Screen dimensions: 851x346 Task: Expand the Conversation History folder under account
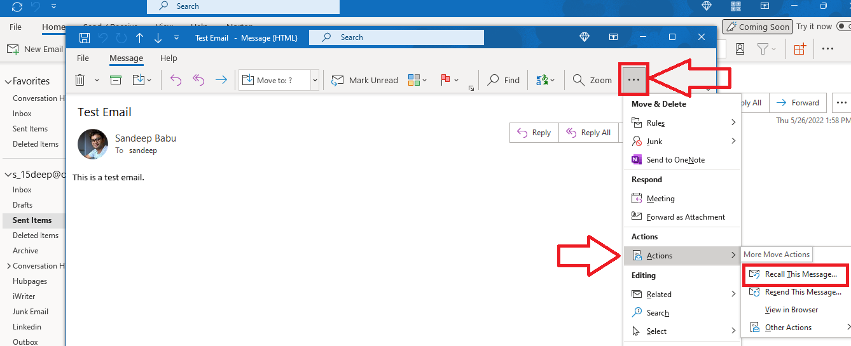point(8,266)
